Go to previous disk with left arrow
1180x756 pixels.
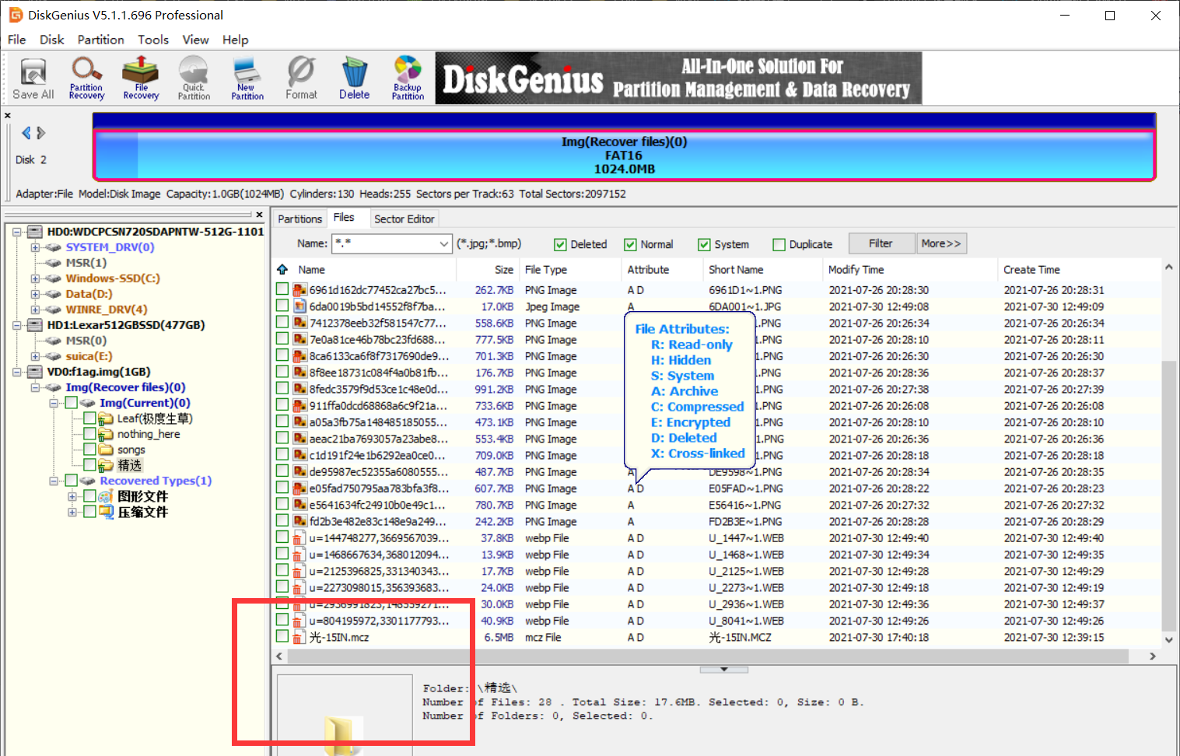(x=26, y=133)
